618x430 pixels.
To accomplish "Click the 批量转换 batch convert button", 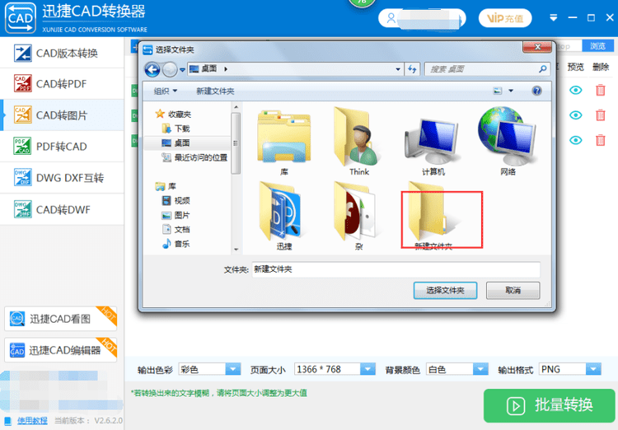I will (550, 405).
